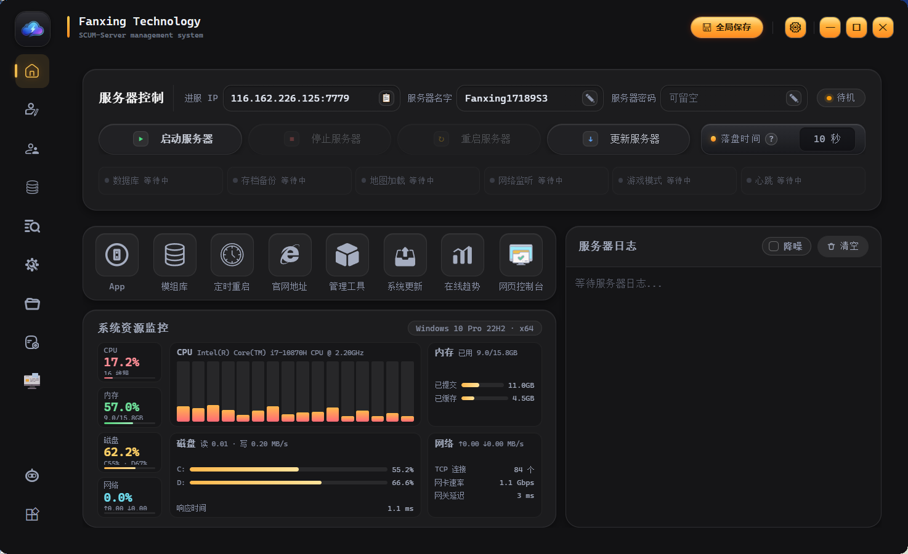Open the scheduled file sidebar icon
This screenshot has height=554, width=908.
(32, 342)
